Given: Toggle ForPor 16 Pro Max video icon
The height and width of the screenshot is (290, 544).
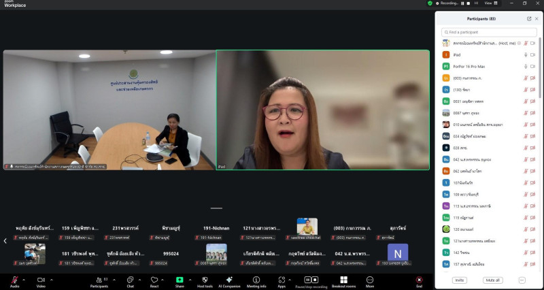Looking at the screenshot, I should (x=533, y=66).
